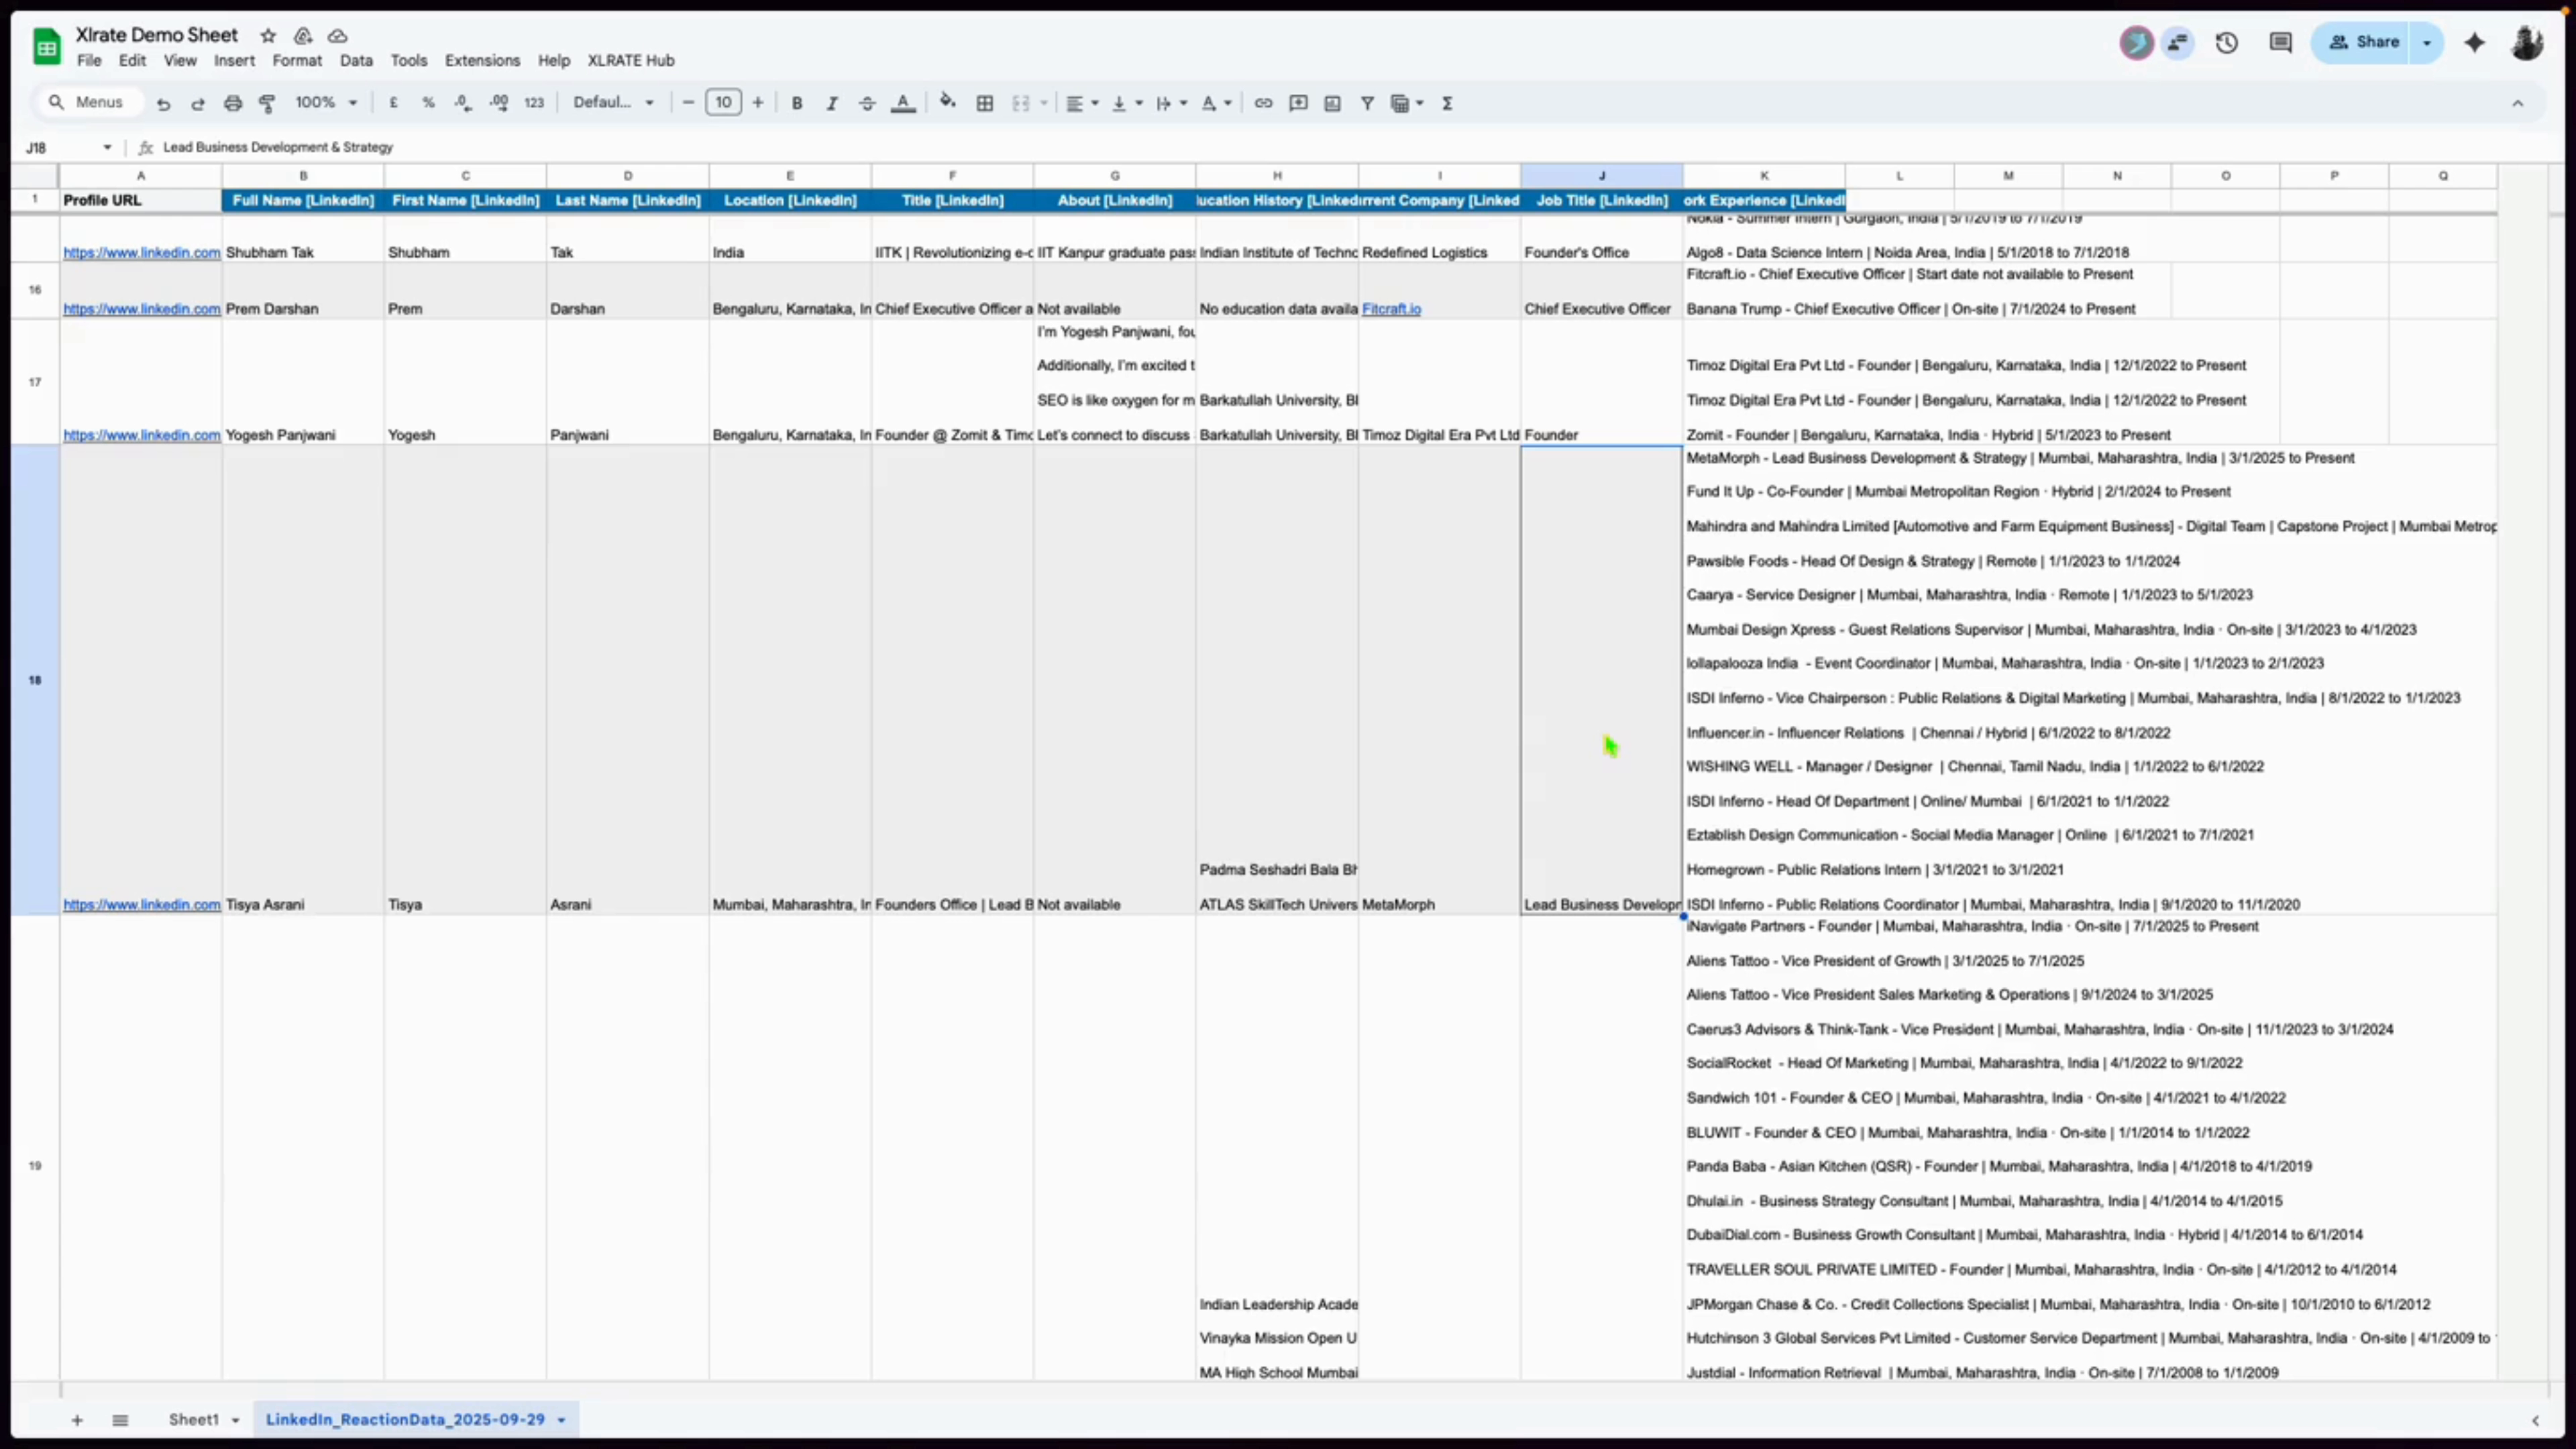Select the XLRATE Hub menu

(x=630, y=60)
